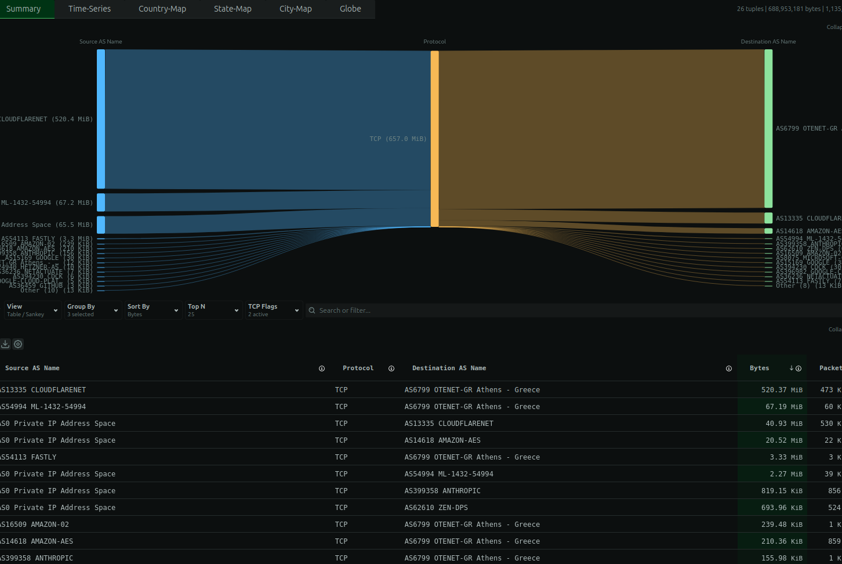The width and height of the screenshot is (842, 564).
Task: Sort table by Source AS Name header
Action: coord(32,368)
